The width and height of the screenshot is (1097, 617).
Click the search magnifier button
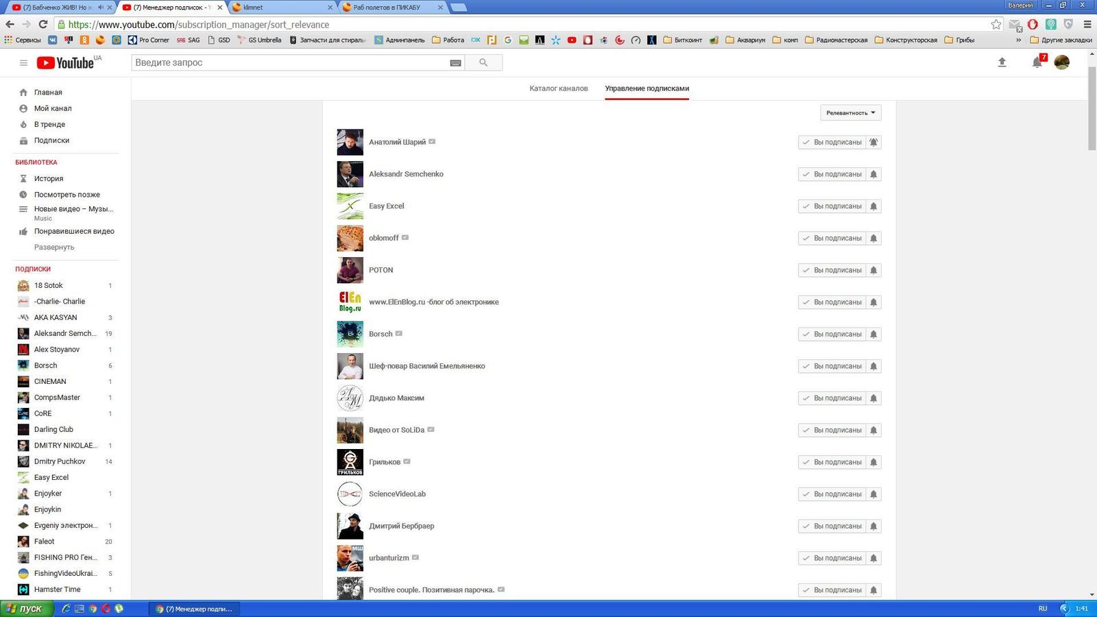pyautogui.click(x=483, y=62)
